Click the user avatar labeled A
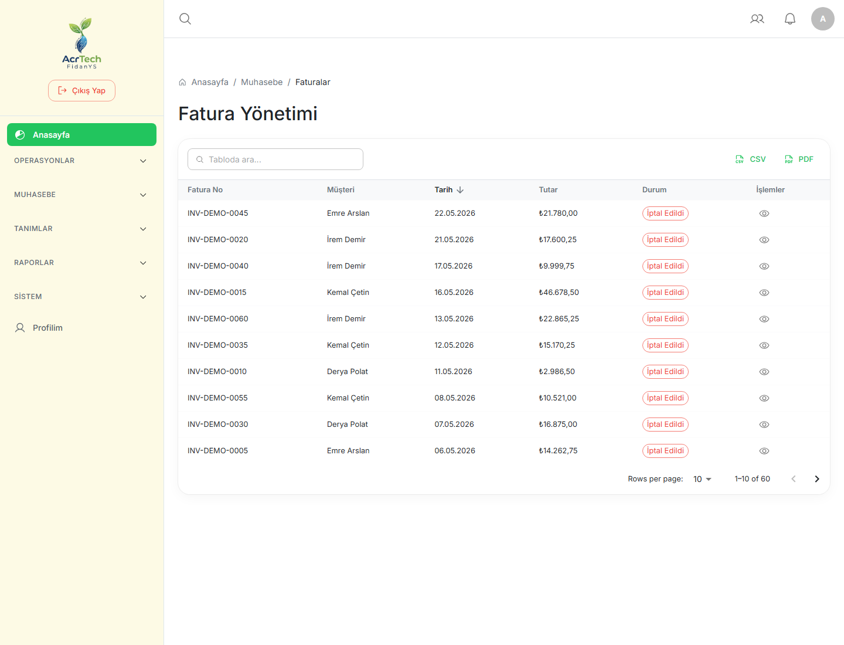This screenshot has width=844, height=645. pos(823,19)
